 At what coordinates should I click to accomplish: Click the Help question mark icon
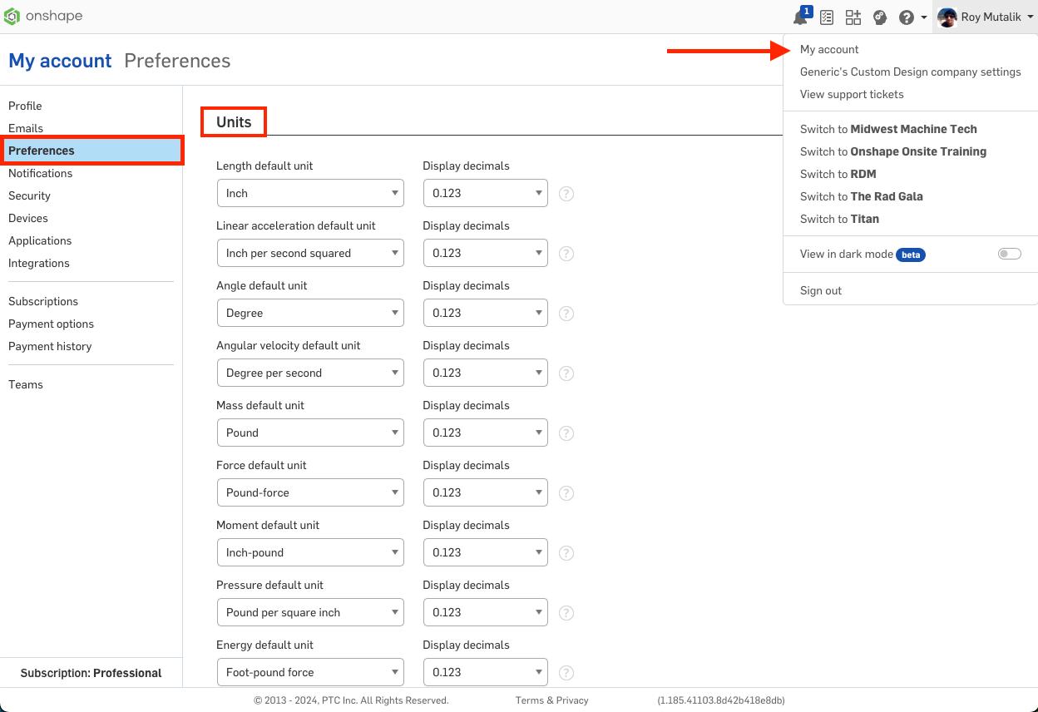[907, 17]
